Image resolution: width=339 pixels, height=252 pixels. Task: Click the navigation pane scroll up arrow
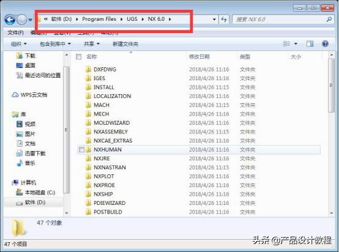(67, 55)
